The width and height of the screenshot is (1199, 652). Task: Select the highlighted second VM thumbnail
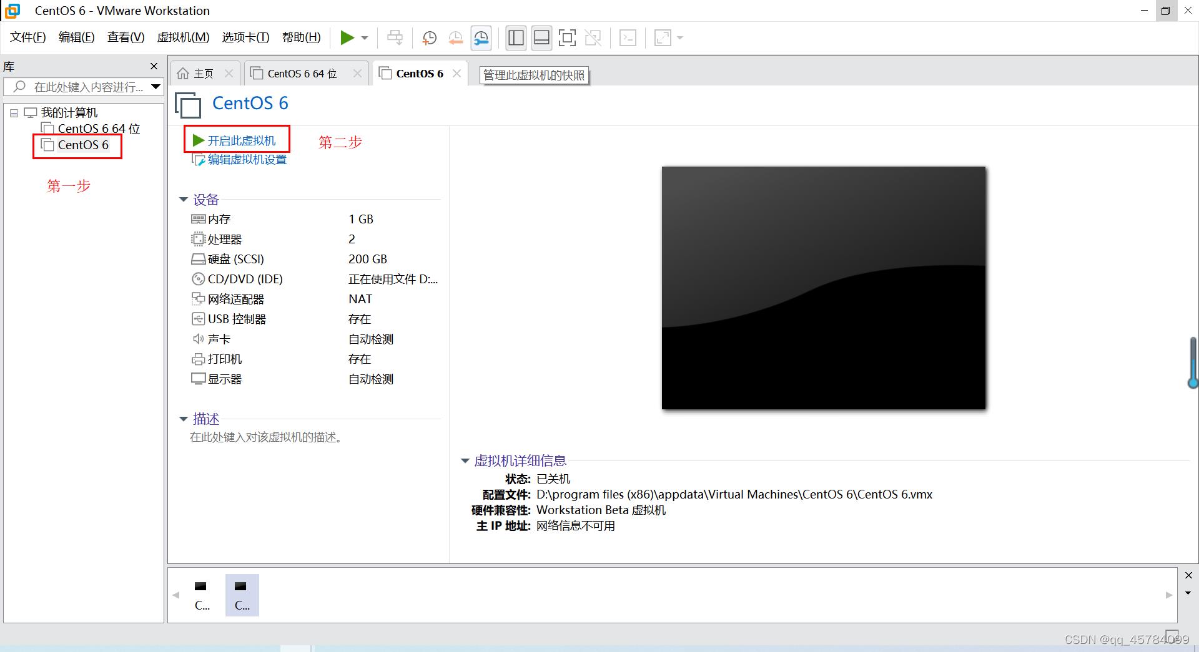pos(242,595)
